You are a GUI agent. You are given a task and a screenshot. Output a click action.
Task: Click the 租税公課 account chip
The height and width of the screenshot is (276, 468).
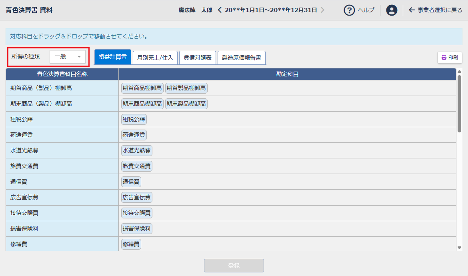click(x=134, y=119)
